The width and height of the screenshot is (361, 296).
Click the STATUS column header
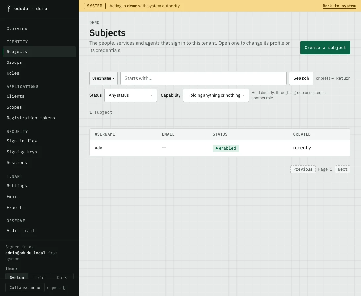pos(220,134)
